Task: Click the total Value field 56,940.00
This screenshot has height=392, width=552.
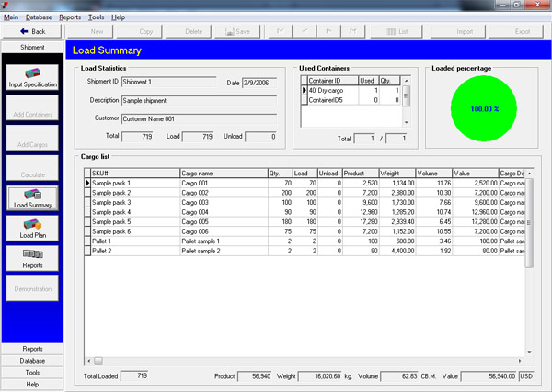Action: [x=489, y=376]
